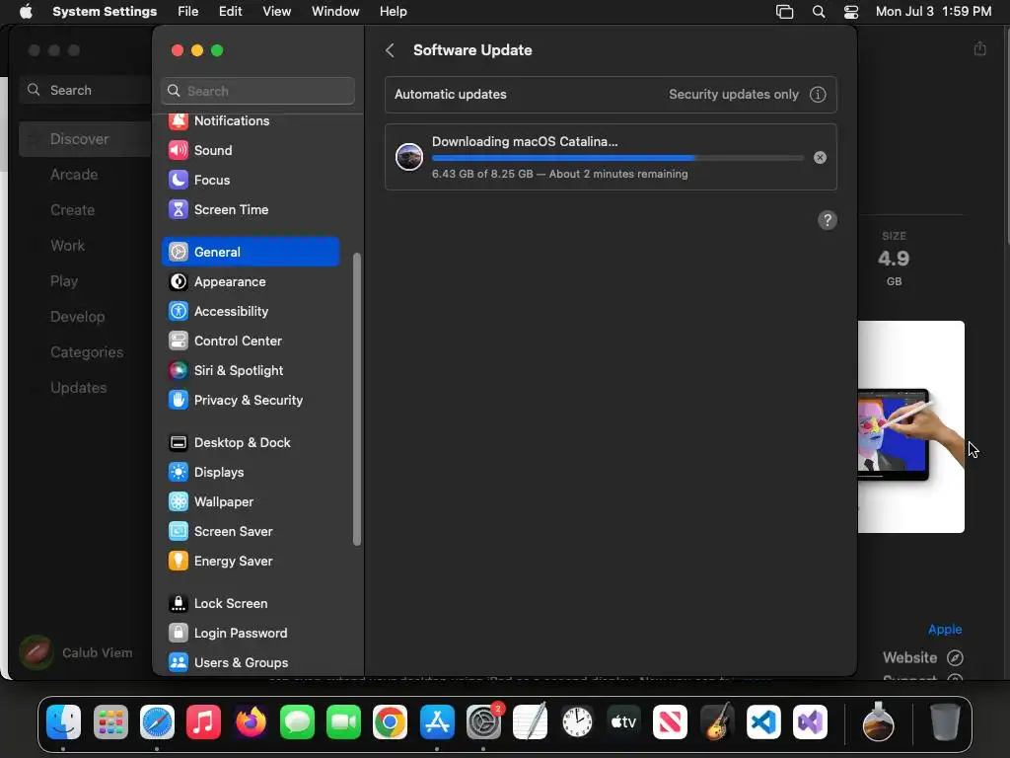Click the Catalina download progress bar
The height and width of the screenshot is (758, 1010).
tap(617, 158)
